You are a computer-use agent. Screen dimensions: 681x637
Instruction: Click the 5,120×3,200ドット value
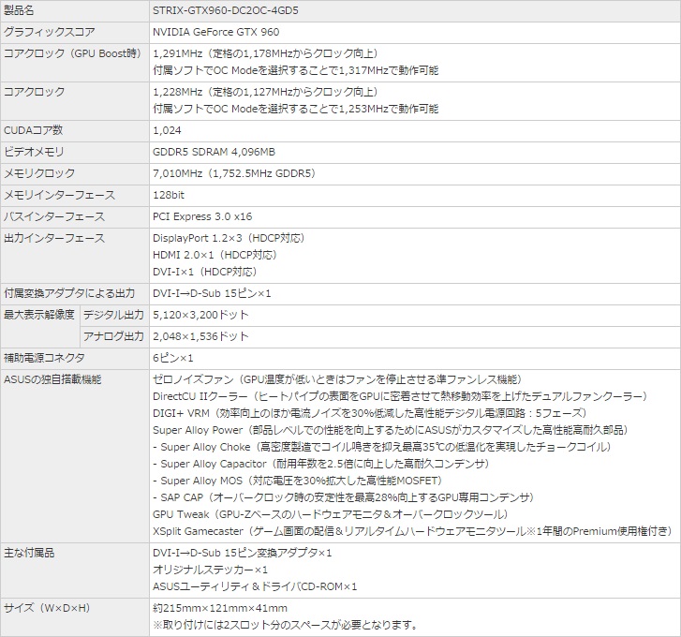tap(200, 316)
